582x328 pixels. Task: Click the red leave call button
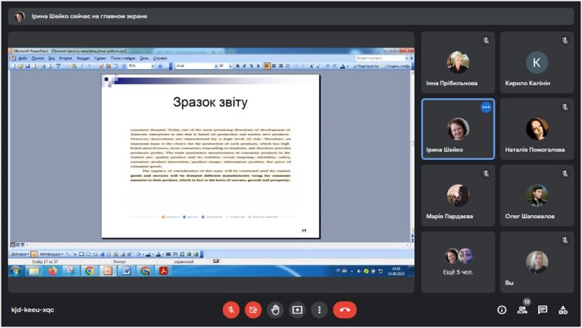pyautogui.click(x=345, y=310)
